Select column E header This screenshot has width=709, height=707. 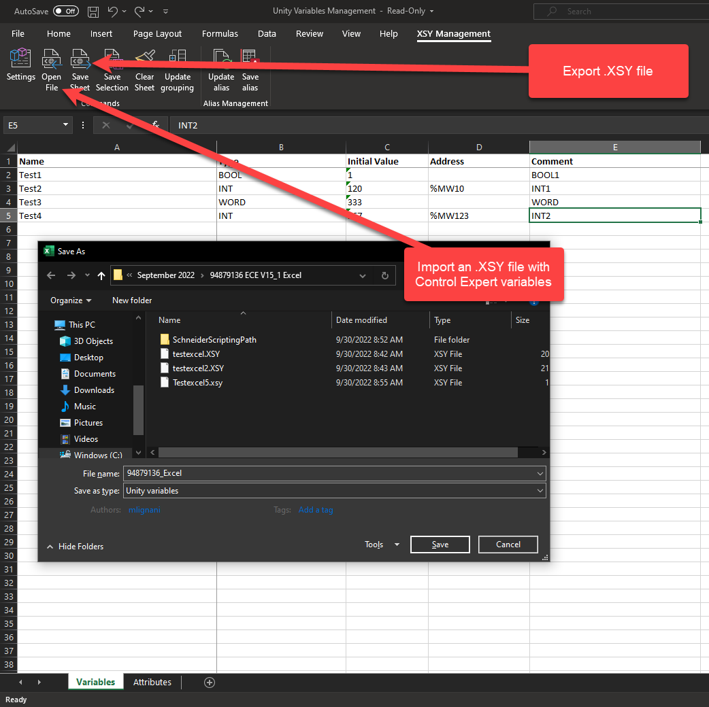(615, 148)
